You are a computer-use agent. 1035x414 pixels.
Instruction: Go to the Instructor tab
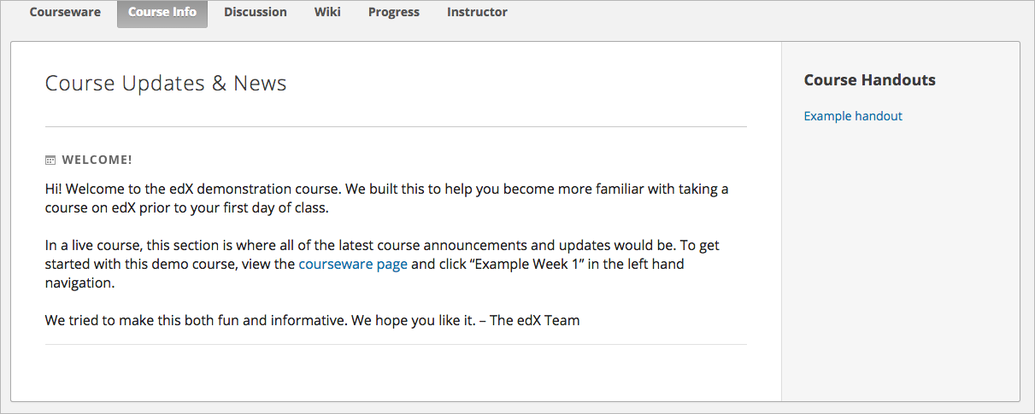coord(477,13)
